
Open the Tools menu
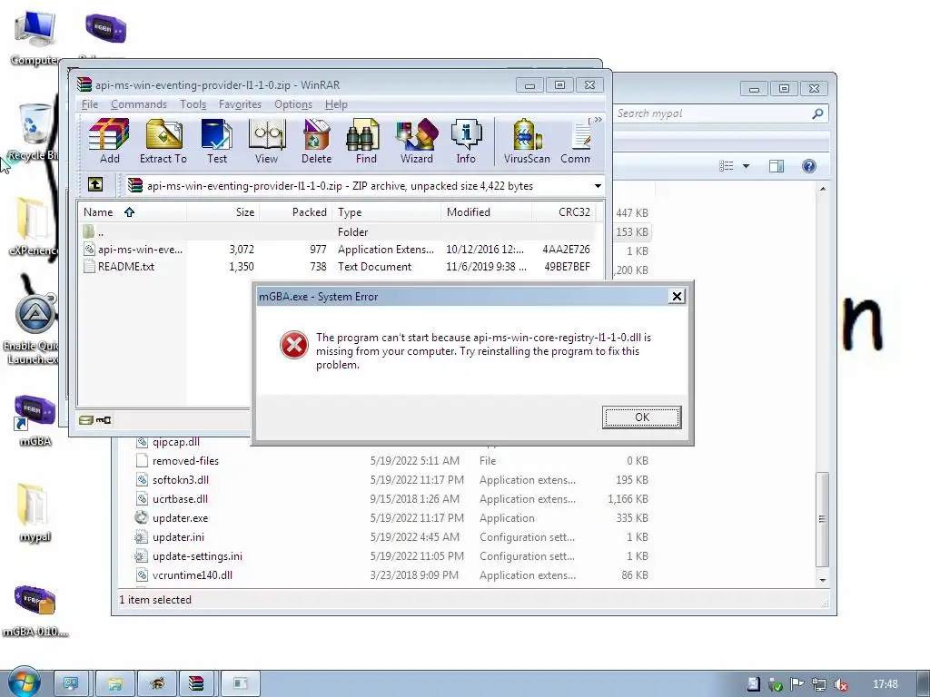(x=193, y=104)
